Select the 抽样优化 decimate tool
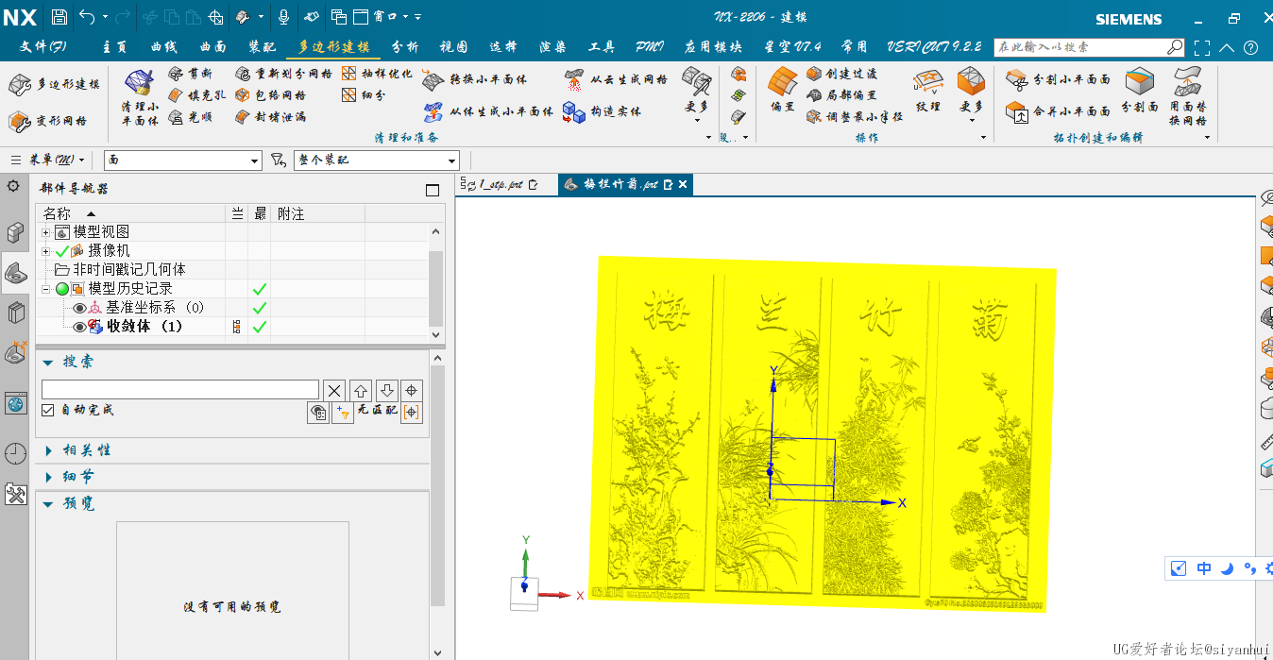 [x=377, y=74]
